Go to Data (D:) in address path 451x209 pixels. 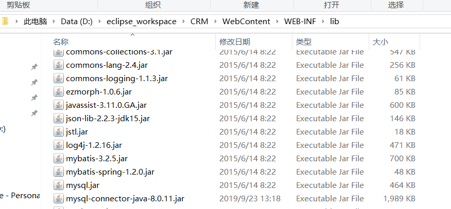(x=76, y=22)
